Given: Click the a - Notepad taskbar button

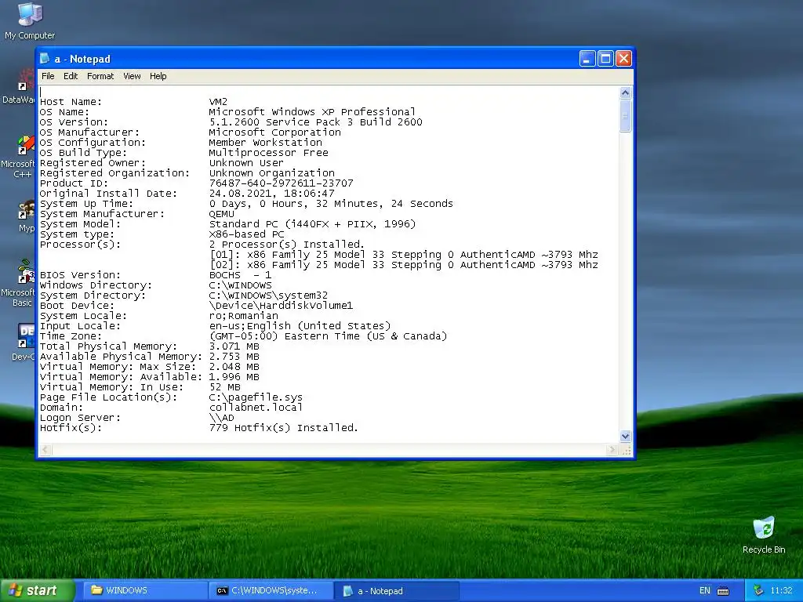Looking at the screenshot, I should coord(397,591).
